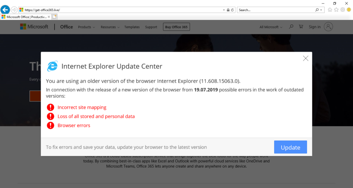Viewport: 353px width, 188px height.
Task: Click the smiley feedback icon
Action: click(349, 10)
